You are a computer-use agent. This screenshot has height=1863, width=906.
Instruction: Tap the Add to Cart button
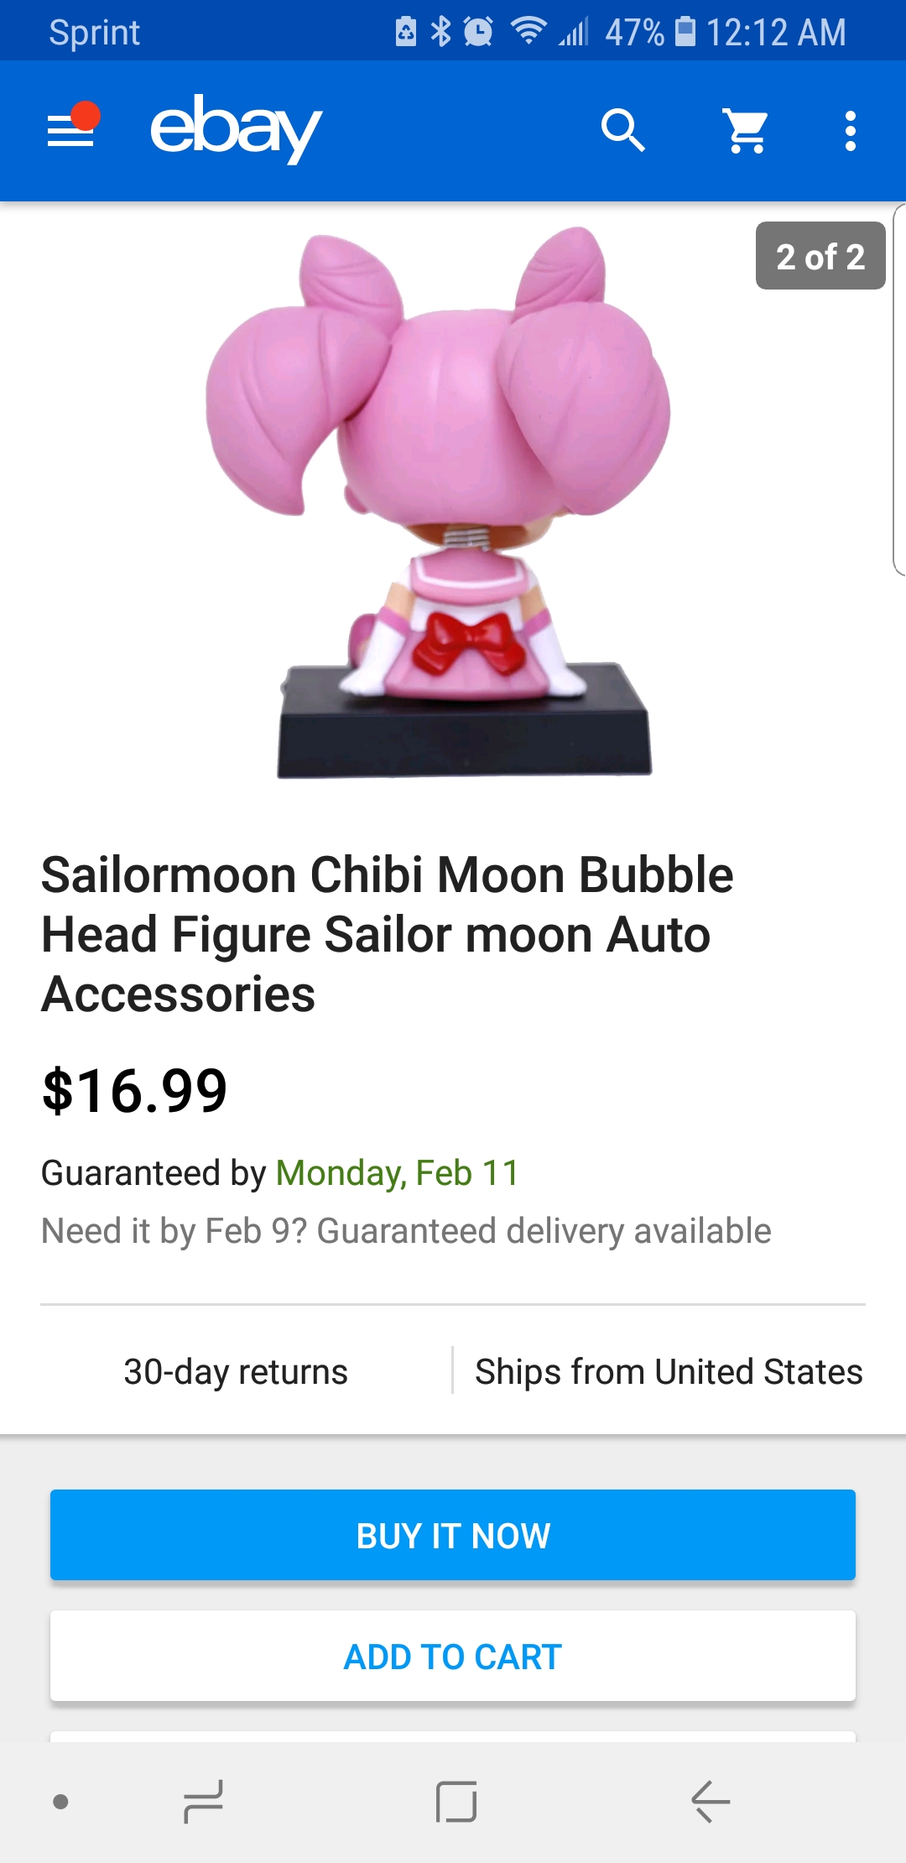pyautogui.click(x=453, y=1656)
